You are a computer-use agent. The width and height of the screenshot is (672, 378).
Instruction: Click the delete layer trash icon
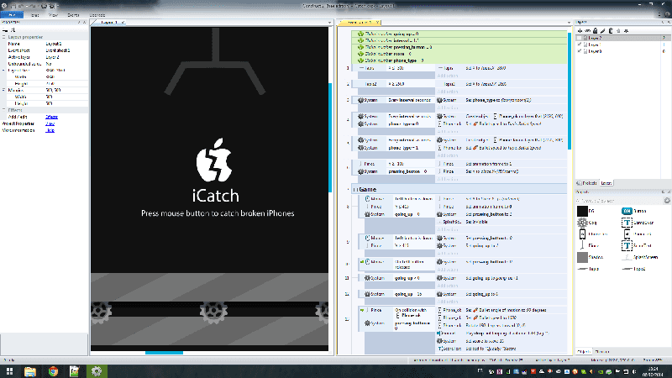[611, 31]
